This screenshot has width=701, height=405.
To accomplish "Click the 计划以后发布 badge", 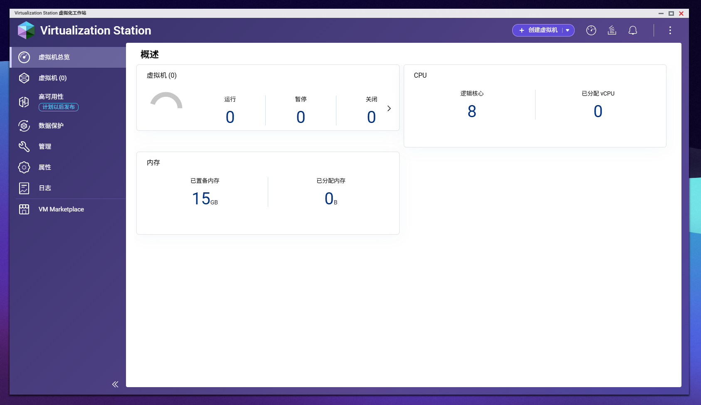I will (59, 107).
